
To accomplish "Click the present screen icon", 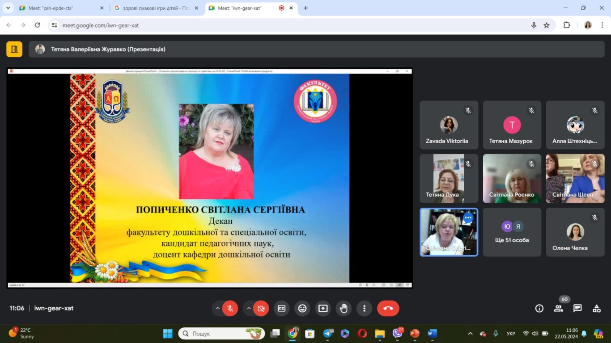I will click(323, 308).
